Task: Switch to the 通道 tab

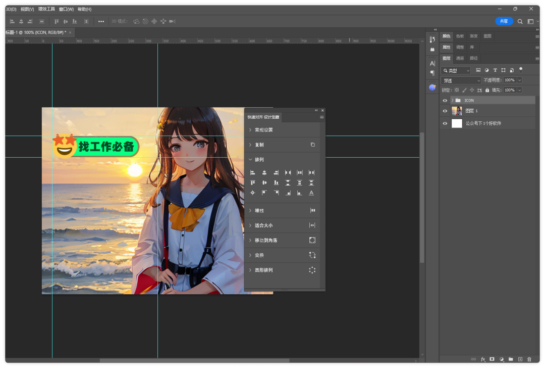Action: pyautogui.click(x=460, y=58)
